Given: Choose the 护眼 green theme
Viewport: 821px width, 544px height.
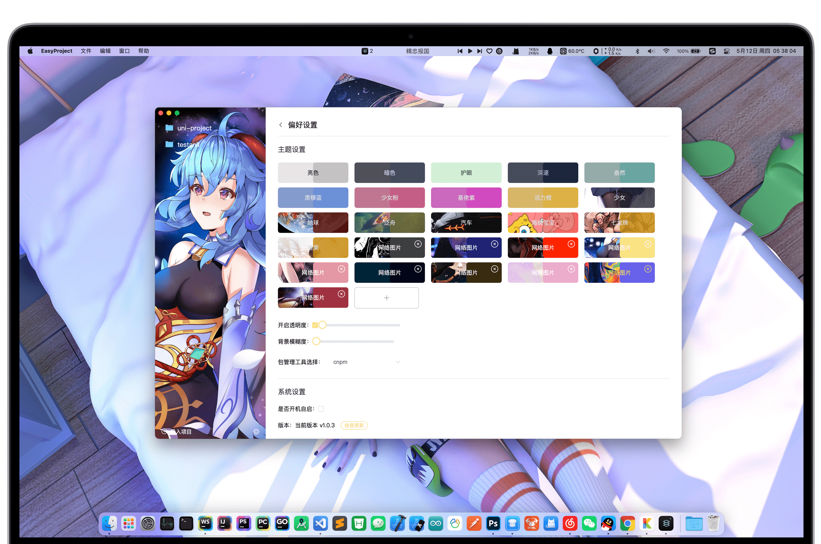Looking at the screenshot, I should (x=466, y=172).
